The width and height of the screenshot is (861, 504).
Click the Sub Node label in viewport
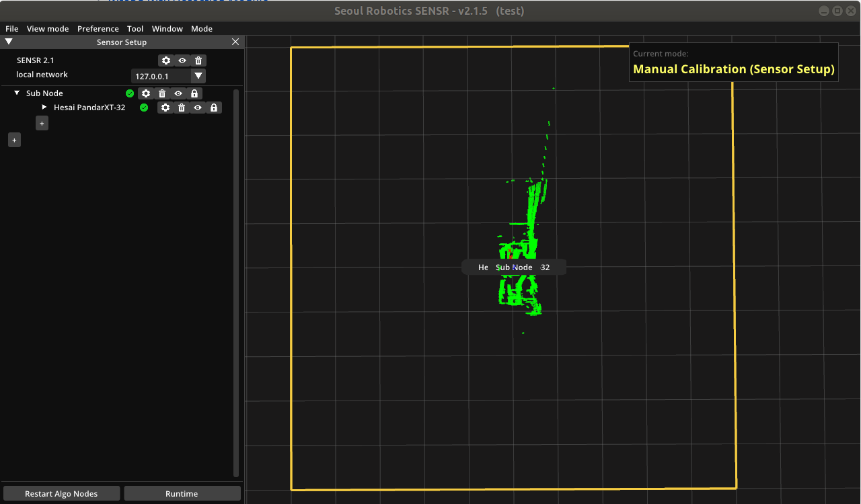514,267
